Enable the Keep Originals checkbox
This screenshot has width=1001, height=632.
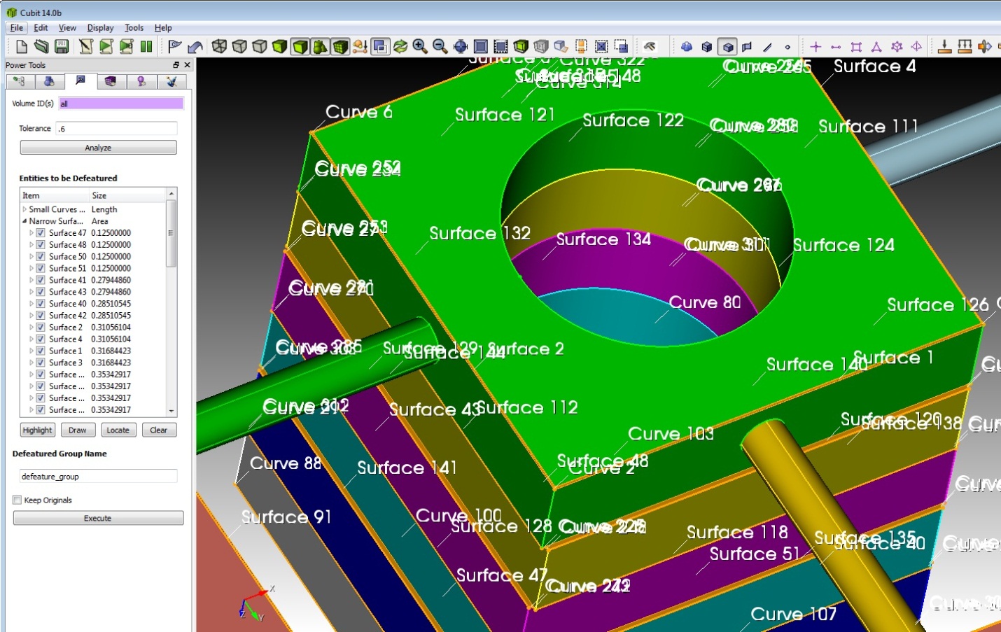[x=17, y=500]
